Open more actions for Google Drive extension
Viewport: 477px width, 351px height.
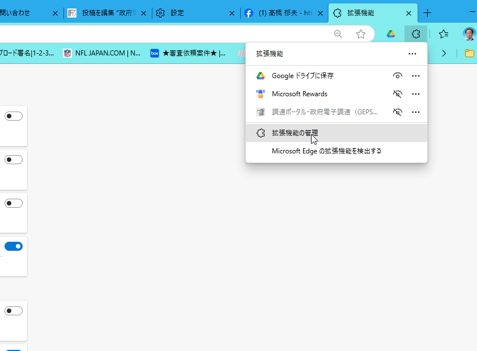tap(415, 76)
